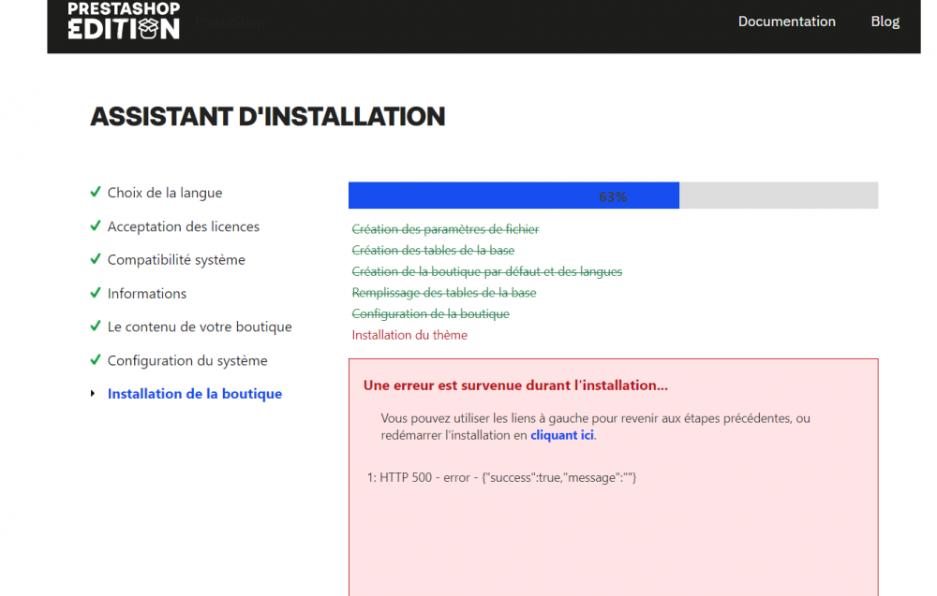Open the Documentation page
This screenshot has height=596, width=937.
pyautogui.click(x=786, y=21)
